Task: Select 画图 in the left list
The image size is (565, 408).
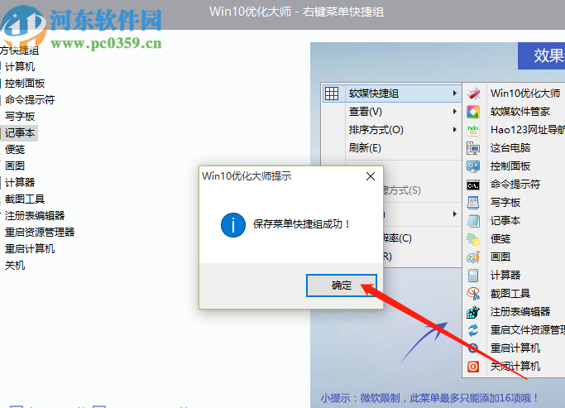Action: 15,166
